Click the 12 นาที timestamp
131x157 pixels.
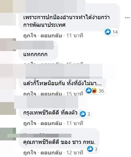[75, 153]
